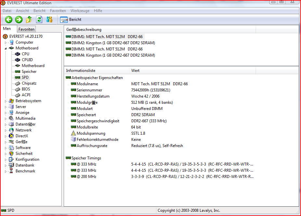Viewport: 301px width, 216px height.
Task: Open the Bericht report toolbar button
Action: (71, 20)
